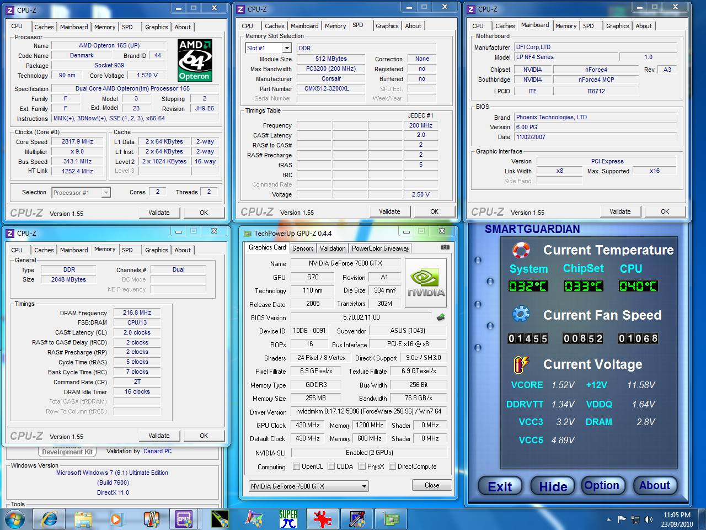Click the SmartGuardian About button
706x530 pixels.
point(655,485)
